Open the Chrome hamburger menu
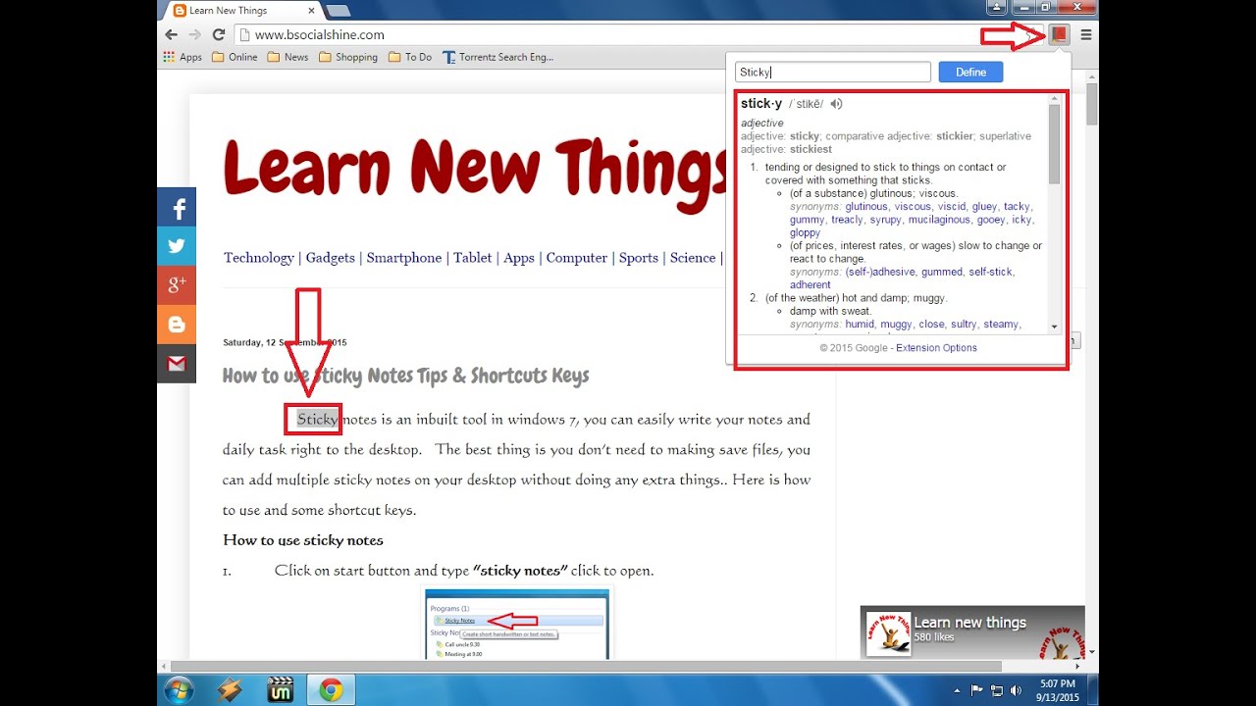 (x=1086, y=34)
